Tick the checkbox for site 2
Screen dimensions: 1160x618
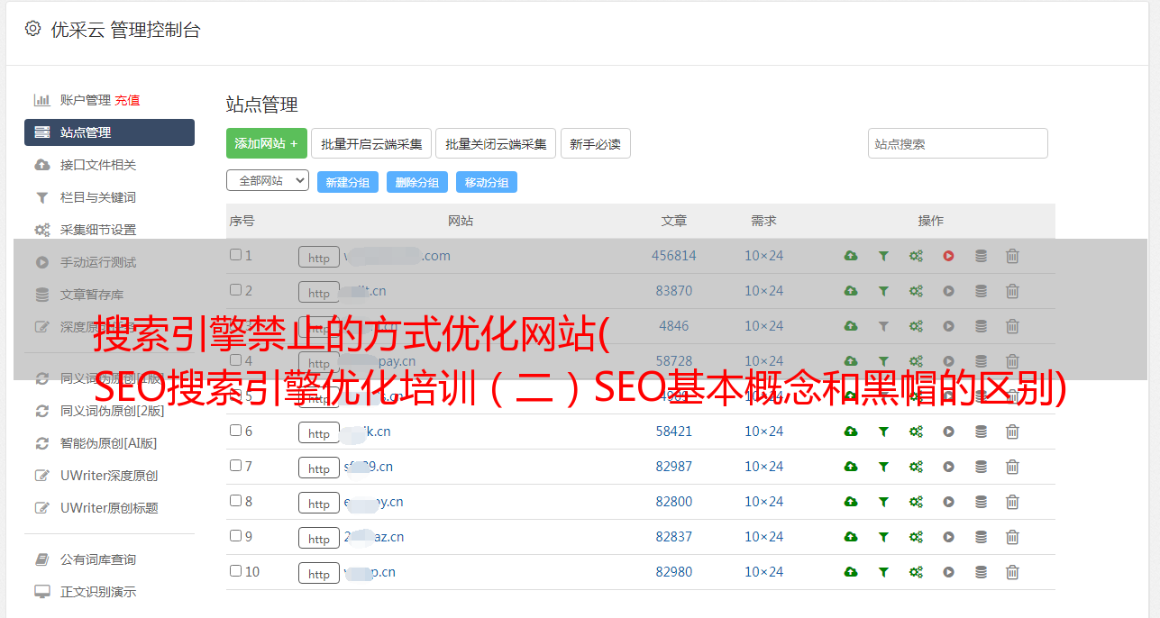click(x=235, y=290)
